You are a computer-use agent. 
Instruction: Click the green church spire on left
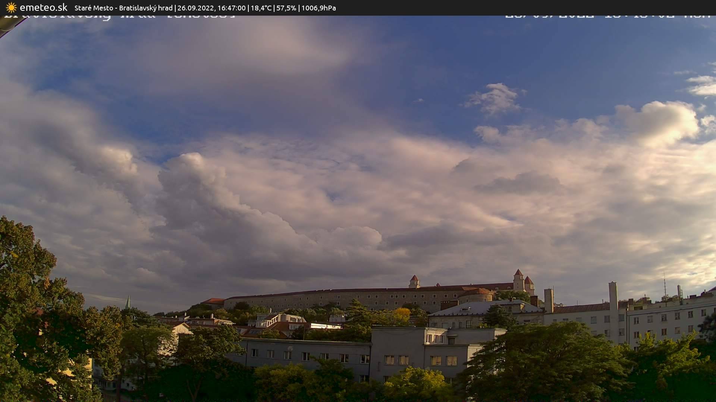click(128, 302)
